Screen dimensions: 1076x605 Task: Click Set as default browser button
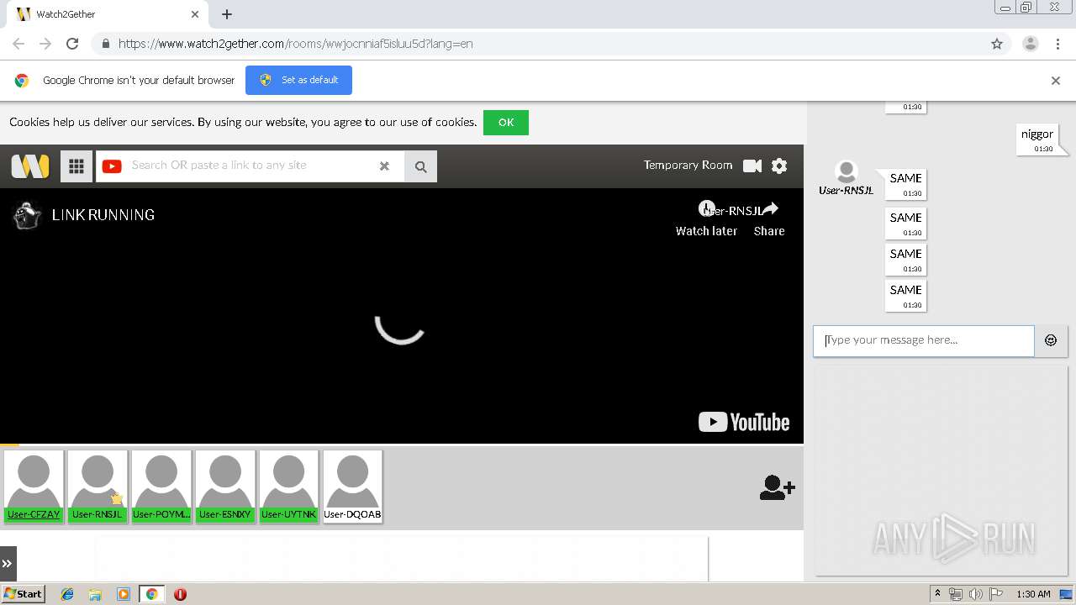tap(298, 80)
